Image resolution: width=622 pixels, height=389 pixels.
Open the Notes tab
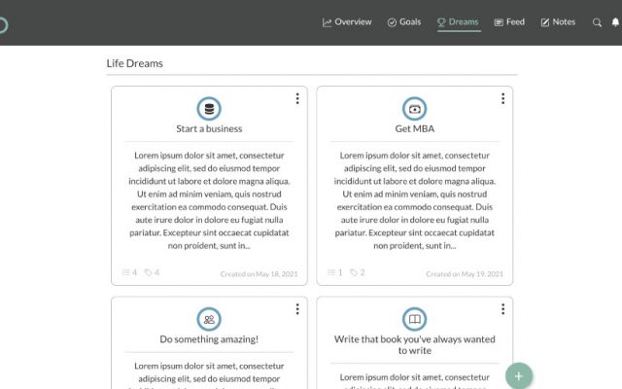(558, 22)
